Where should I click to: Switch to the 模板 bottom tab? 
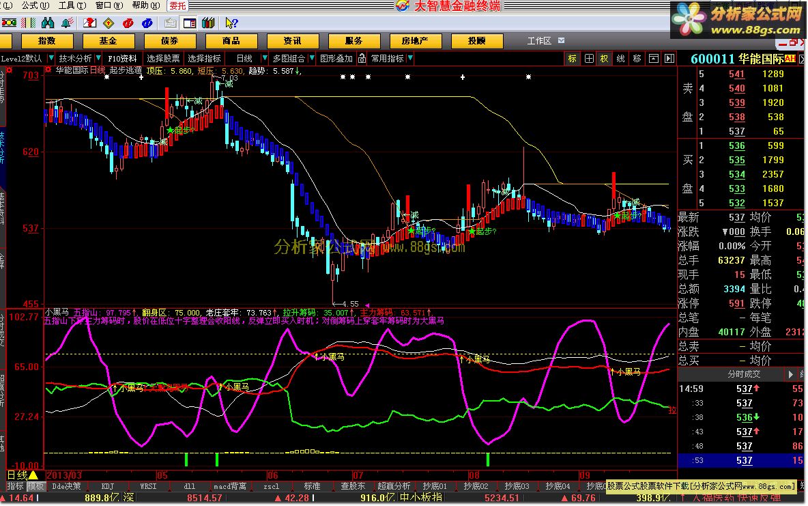point(36,486)
